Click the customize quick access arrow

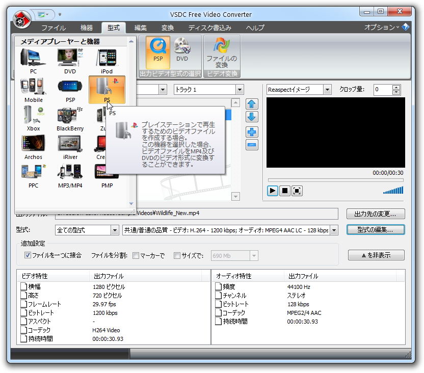(60, 14)
